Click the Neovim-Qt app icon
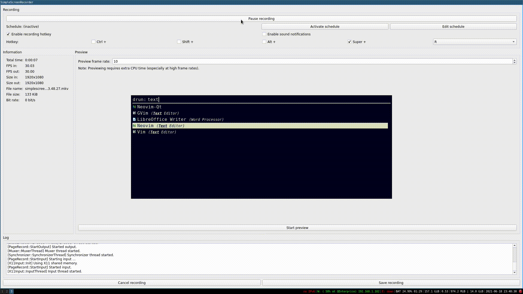Viewport: 523px width, 294px height. point(134,107)
